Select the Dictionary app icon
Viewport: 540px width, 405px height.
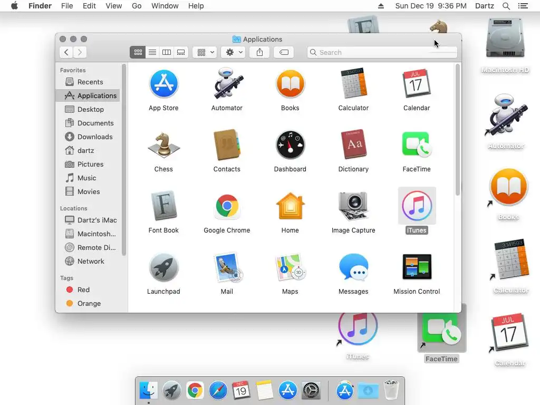tap(353, 145)
